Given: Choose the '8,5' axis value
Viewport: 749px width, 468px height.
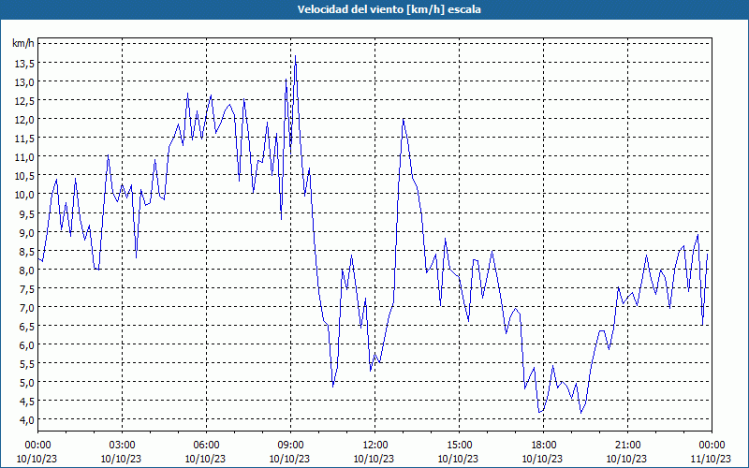Looking at the screenshot, I should point(27,251).
